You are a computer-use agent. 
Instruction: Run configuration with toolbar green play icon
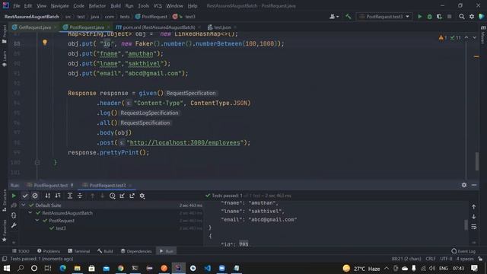click(x=420, y=17)
